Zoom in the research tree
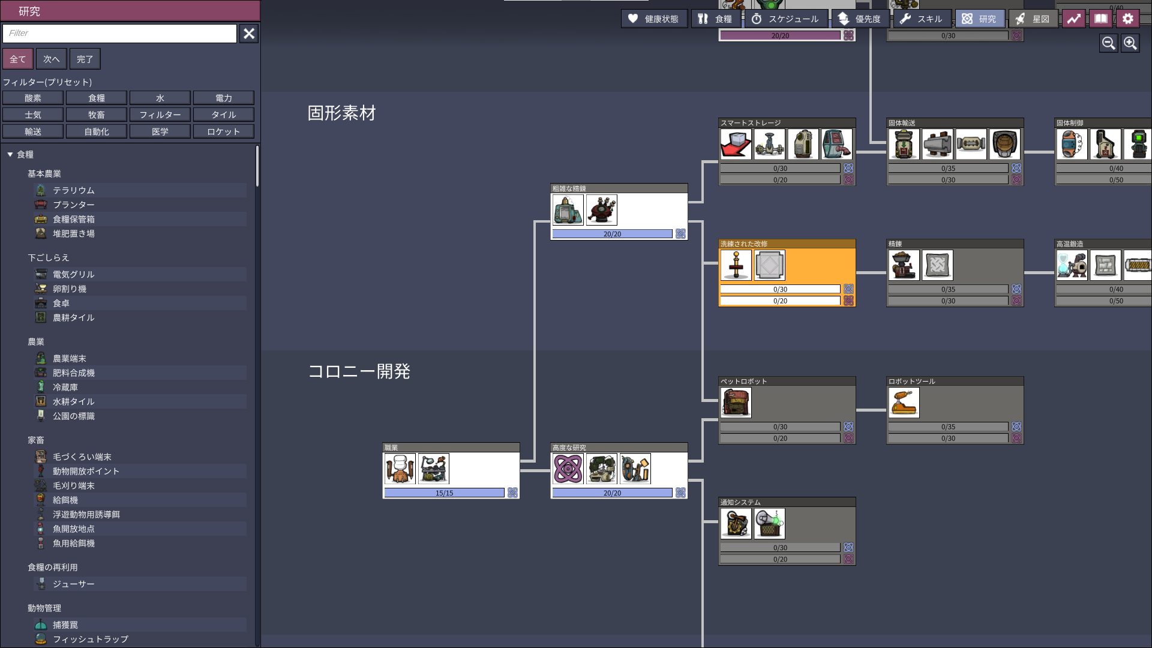 coord(1130,43)
